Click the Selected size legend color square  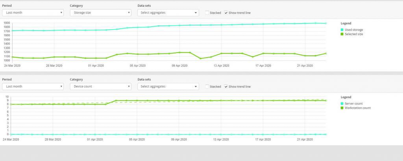pyautogui.click(x=342, y=34)
